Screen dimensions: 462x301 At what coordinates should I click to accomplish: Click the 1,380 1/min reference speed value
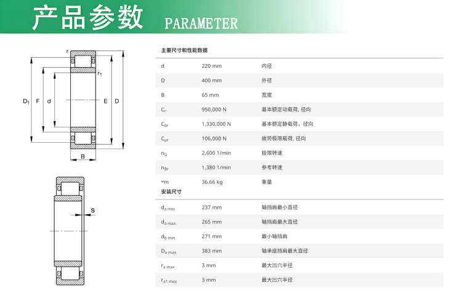pyautogui.click(x=216, y=167)
